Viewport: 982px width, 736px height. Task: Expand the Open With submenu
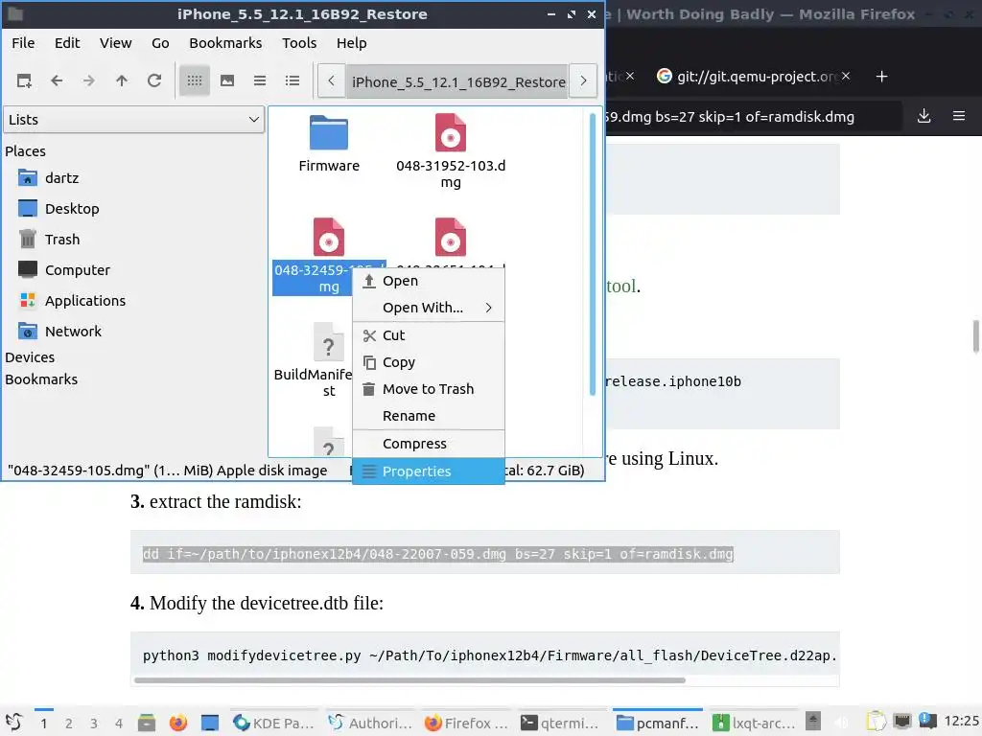[429, 308]
